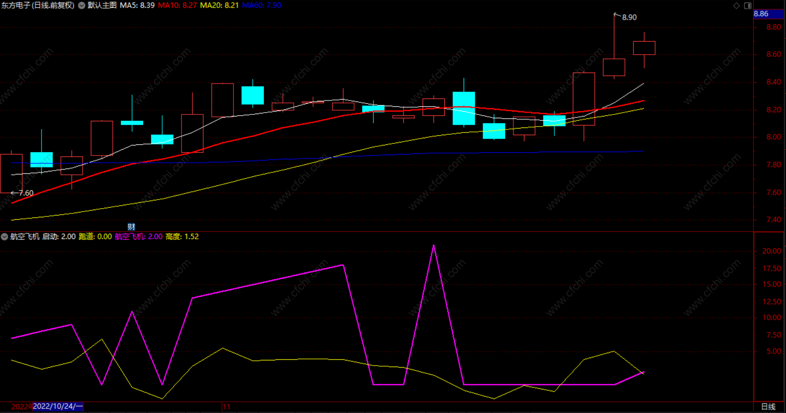Click the 5.00 indicator axis label
This screenshot has width=786, height=413.
773,352
